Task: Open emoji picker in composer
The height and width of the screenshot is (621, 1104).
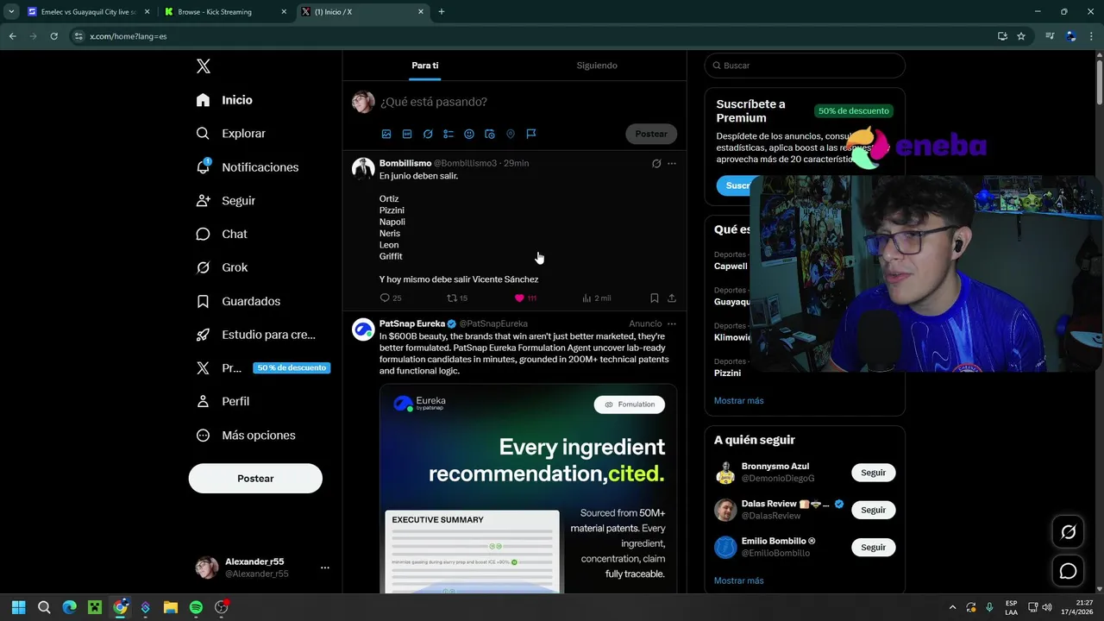Action: [x=469, y=134]
